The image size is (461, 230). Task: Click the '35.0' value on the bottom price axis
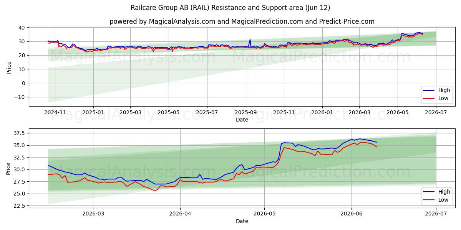click(20, 145)
